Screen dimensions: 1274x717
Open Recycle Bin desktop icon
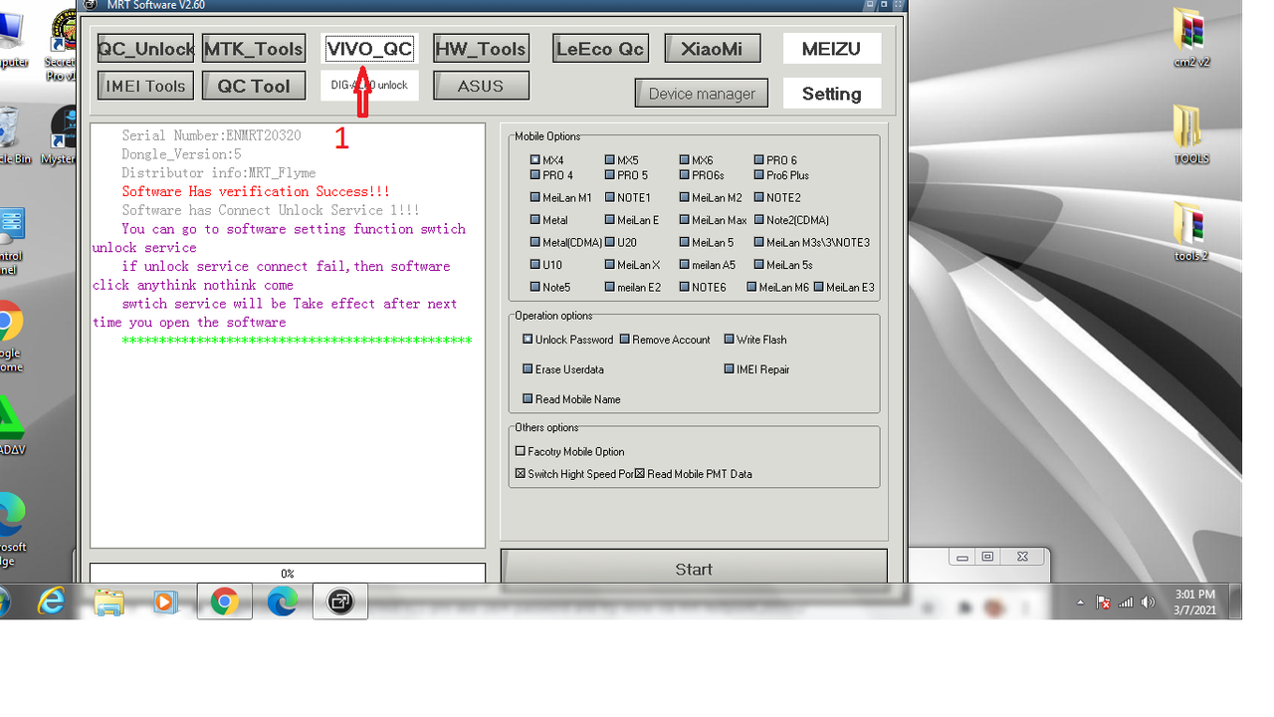[10, 135]
